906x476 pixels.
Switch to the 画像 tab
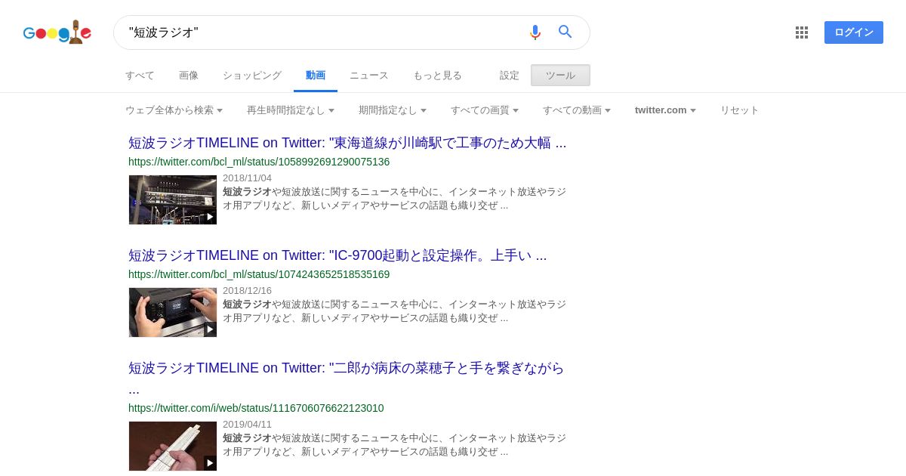click(189, 76)
